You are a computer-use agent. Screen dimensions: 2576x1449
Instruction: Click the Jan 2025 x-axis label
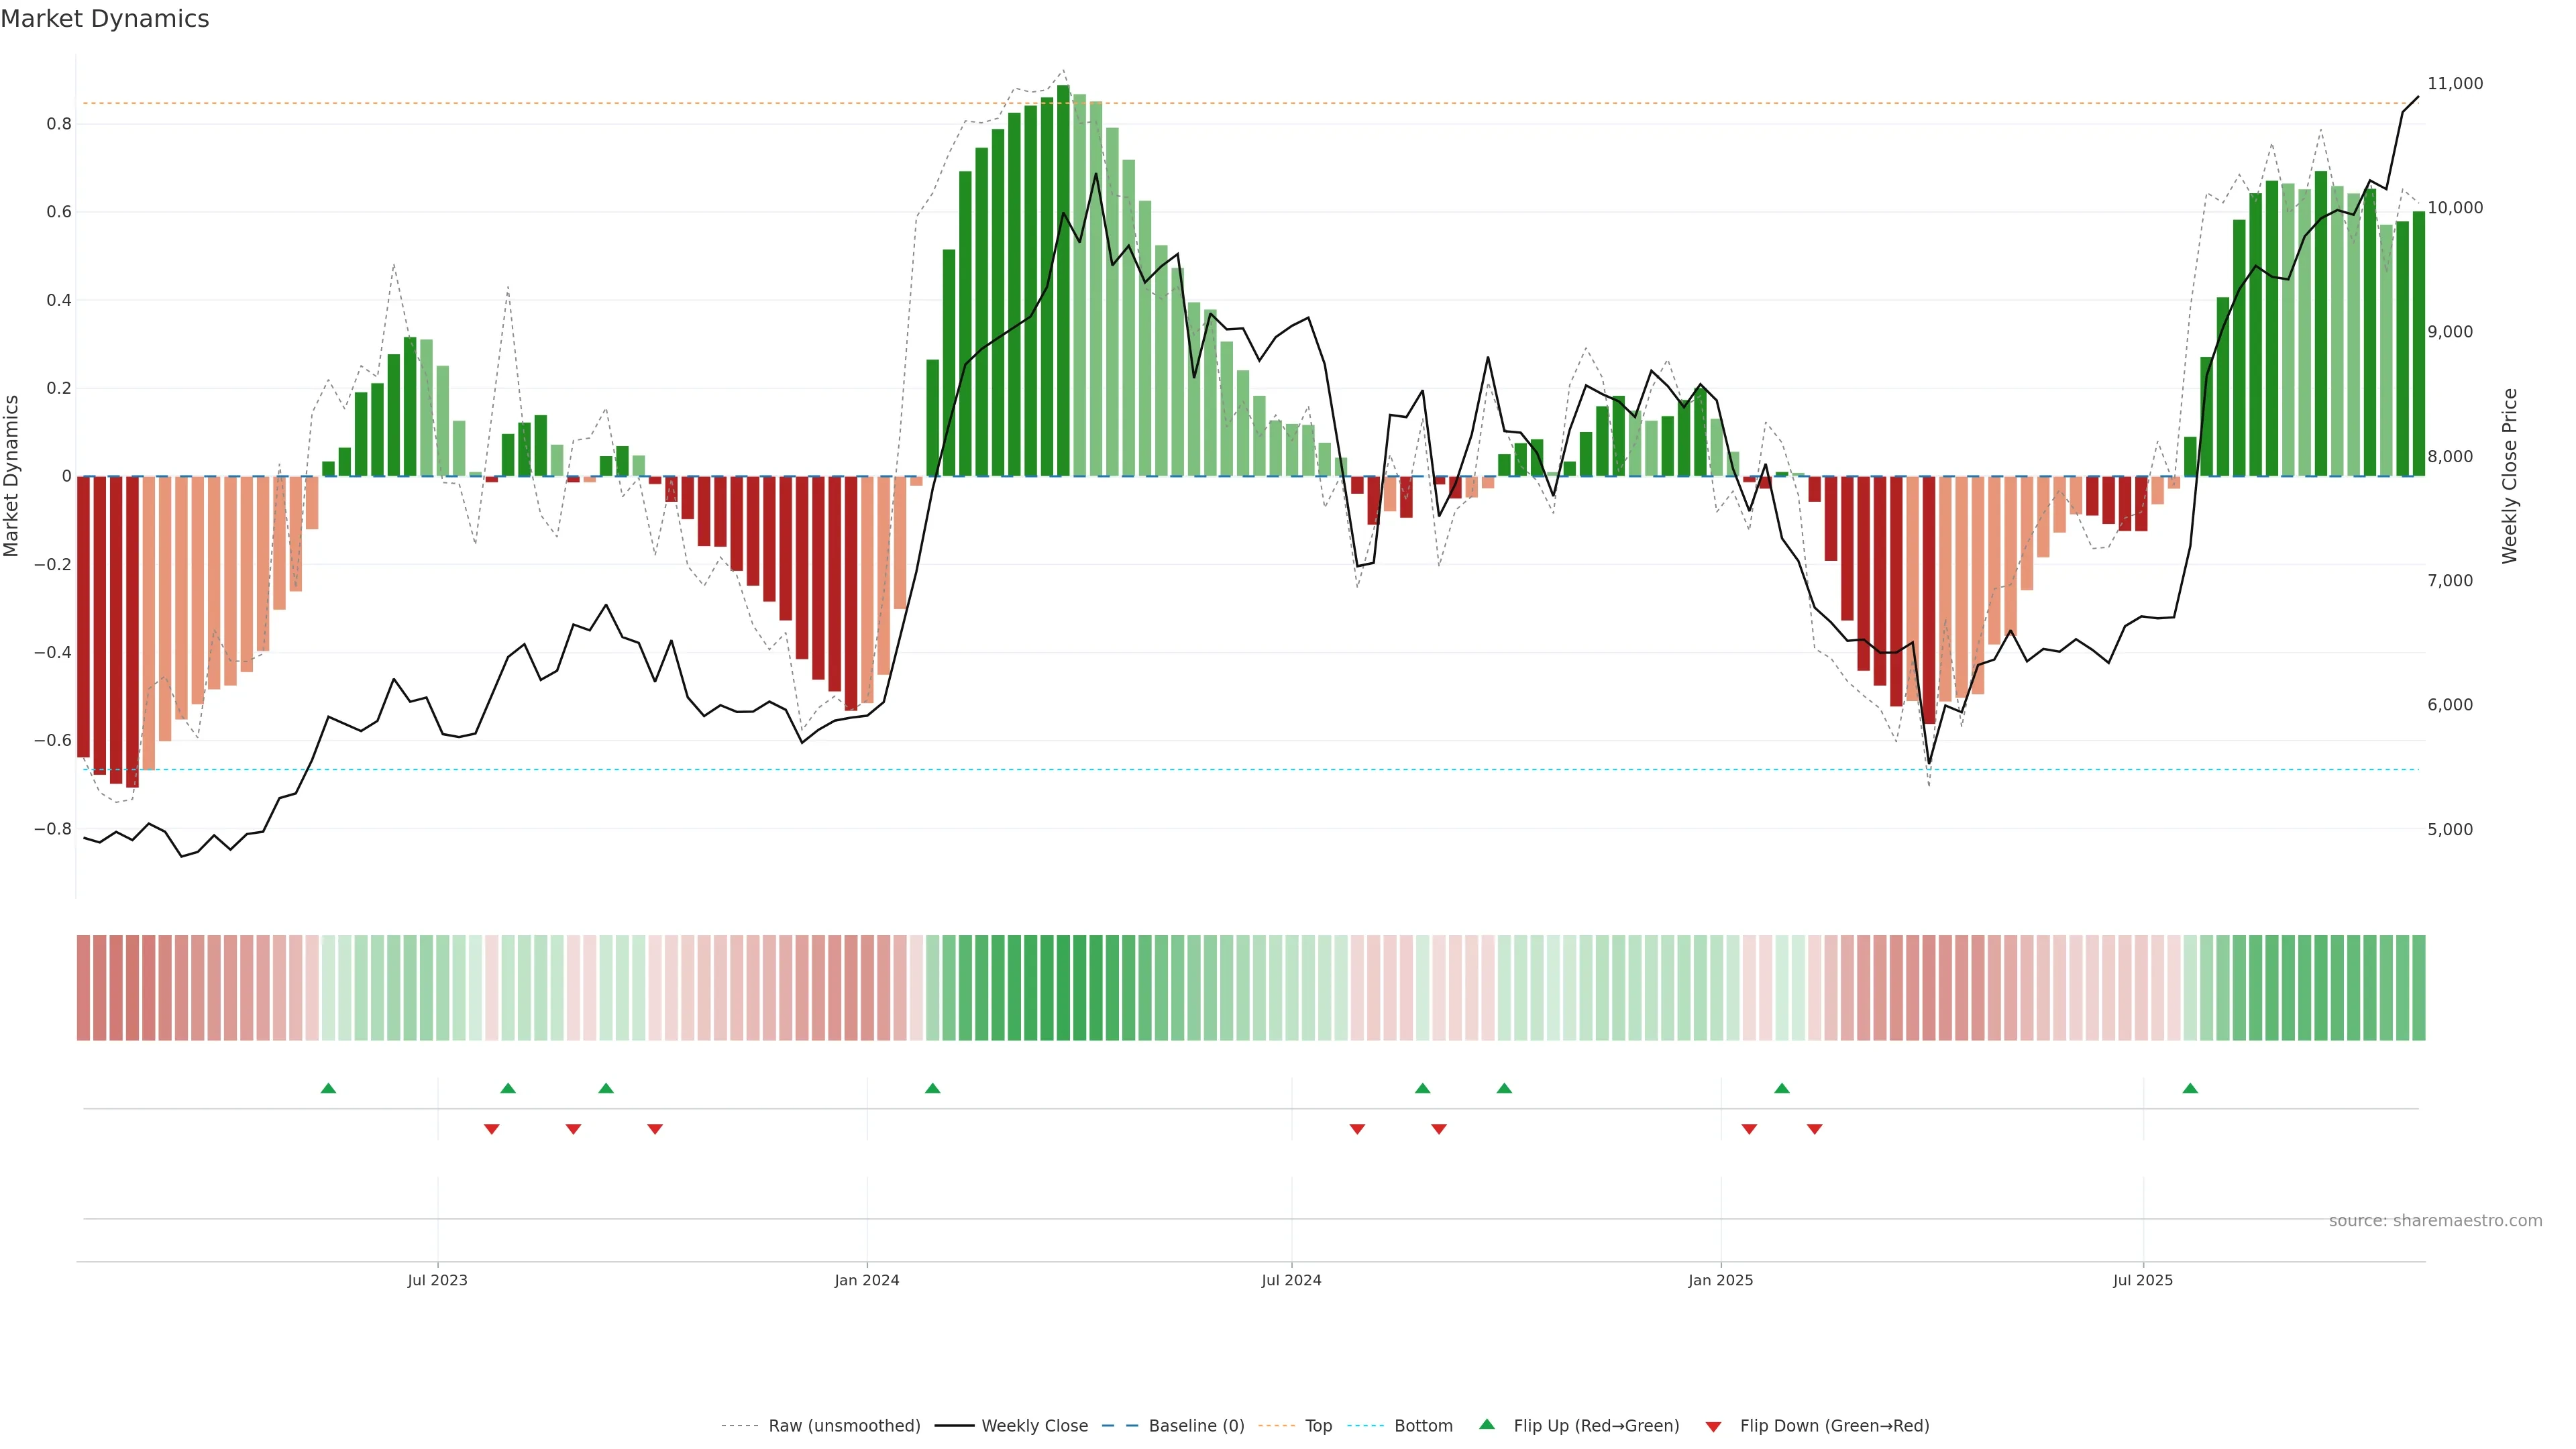[1720, 1280]
